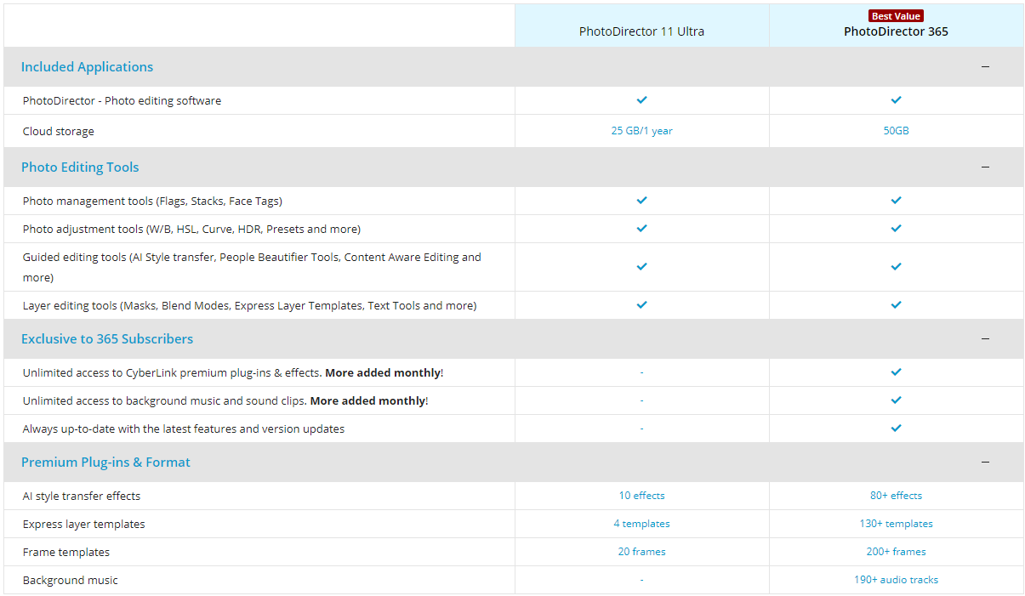Click the Layer editing tools row label
1025x596 pixels.
pos(249,305)
